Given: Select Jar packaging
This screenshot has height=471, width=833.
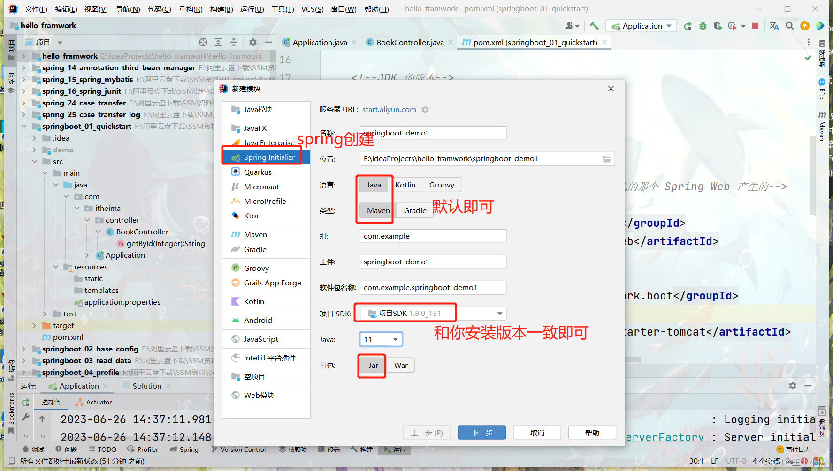Looking at the screenshot, I should point(374,365).
